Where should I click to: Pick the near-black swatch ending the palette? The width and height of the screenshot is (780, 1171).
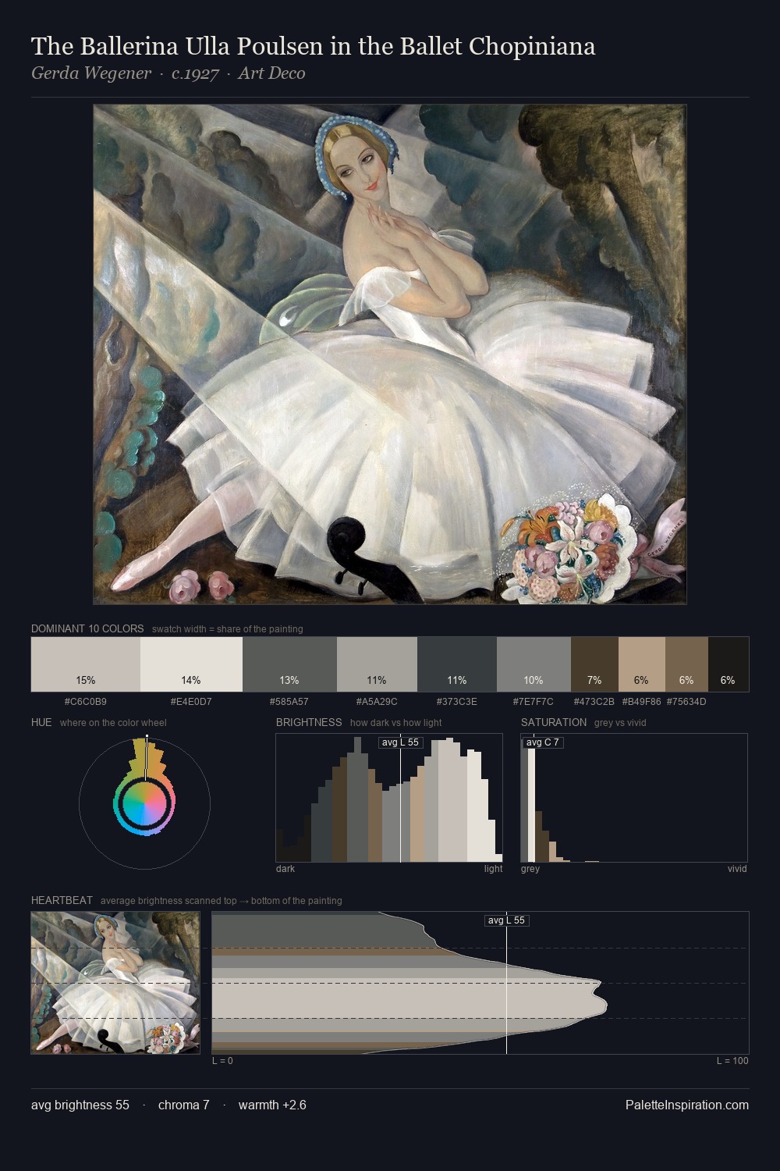click(729, 664)
